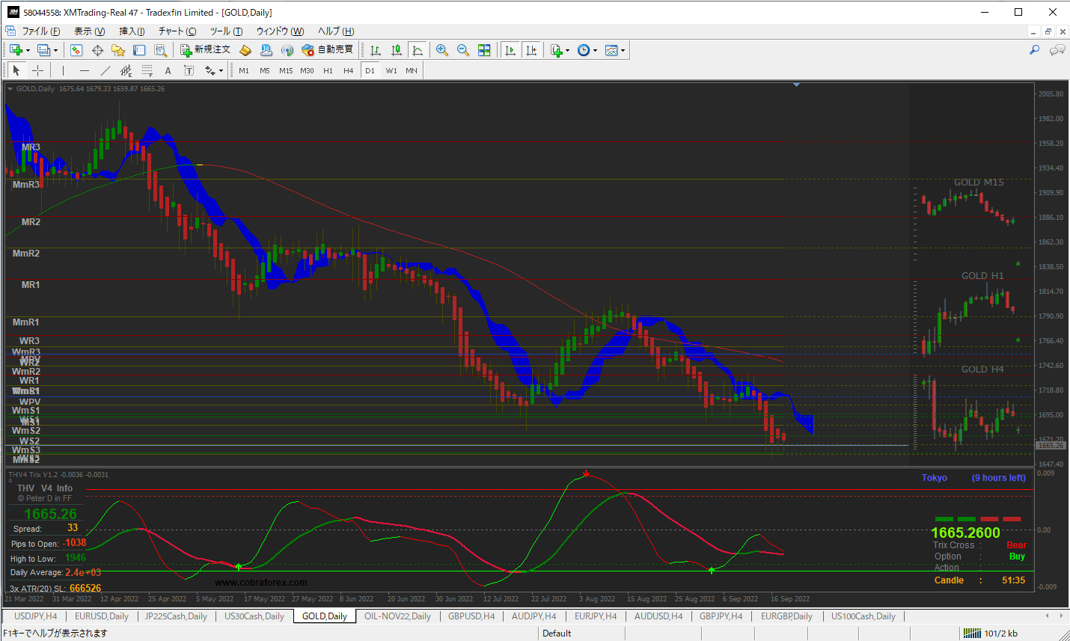1070x641 pixels.
Task: Switch chart to M15 timeframe
Action: pos(286,70)
